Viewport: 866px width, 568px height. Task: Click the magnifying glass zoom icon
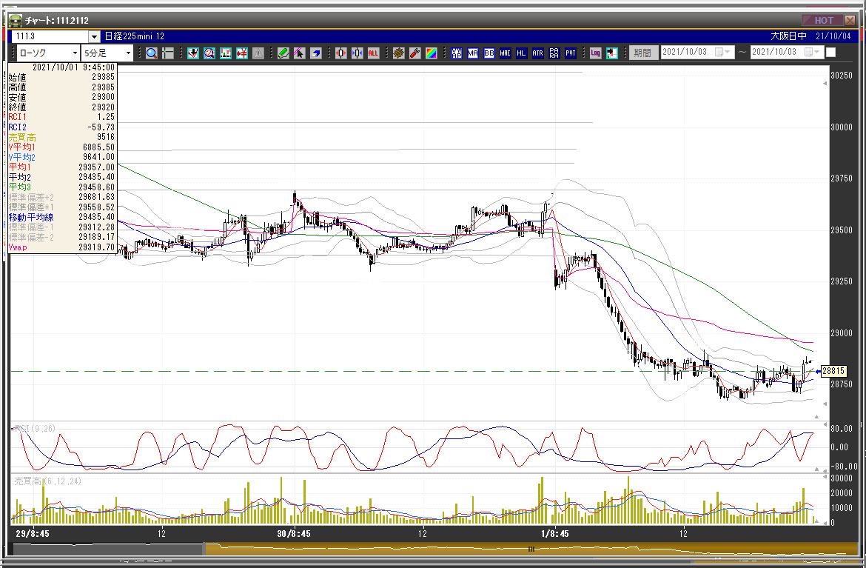[151, 53]
